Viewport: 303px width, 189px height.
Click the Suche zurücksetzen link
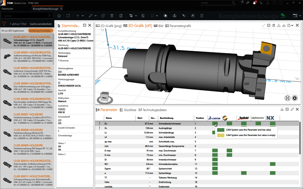(41, 24)
